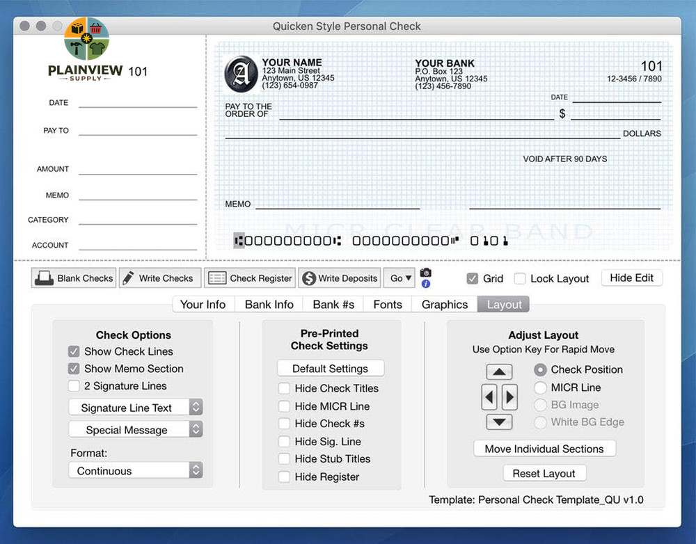Click the Reset Layout button
This screenshot has height=544, width=696.
[544, 473]
